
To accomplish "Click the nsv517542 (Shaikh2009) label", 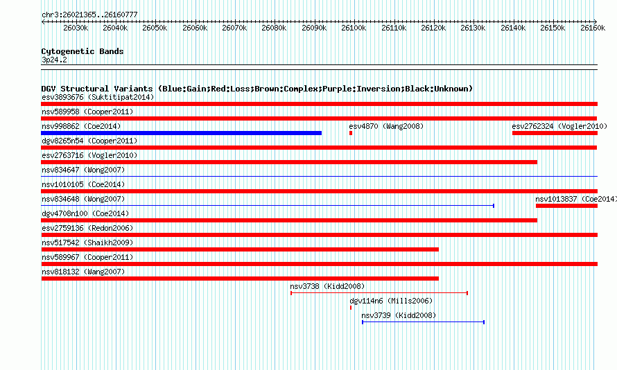I will pyautogui.click(x=87, y=243).
